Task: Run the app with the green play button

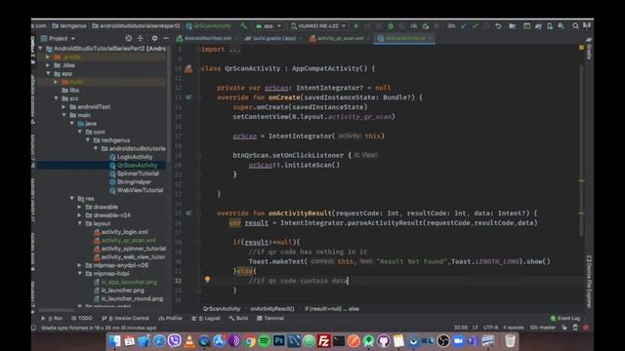Action: pos(356,26)
